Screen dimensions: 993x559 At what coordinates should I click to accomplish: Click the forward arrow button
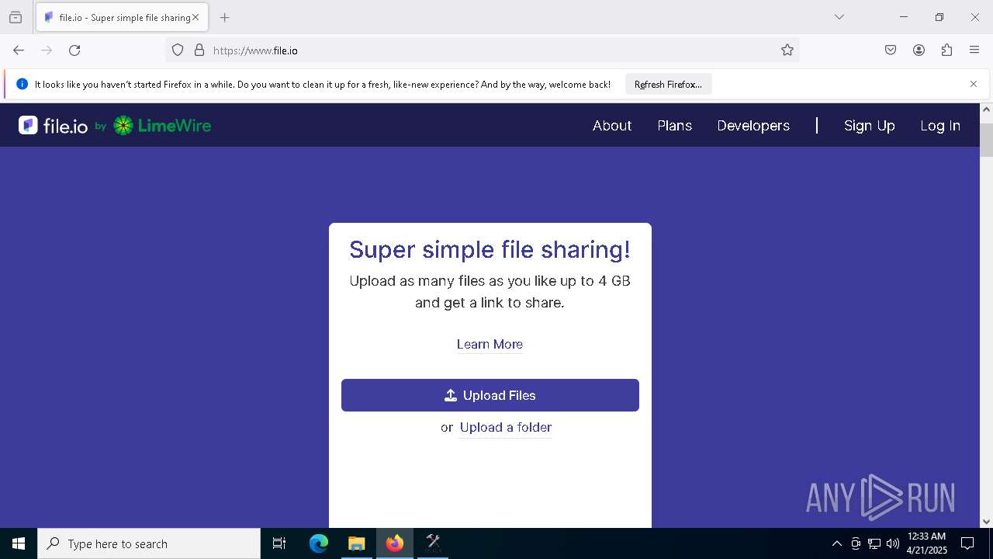47,50
